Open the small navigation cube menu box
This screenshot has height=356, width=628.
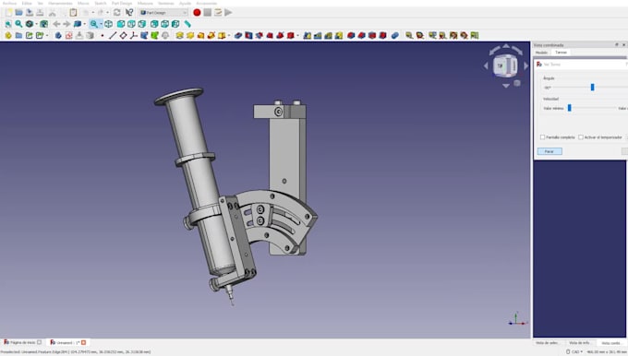(x=517, y=83)
